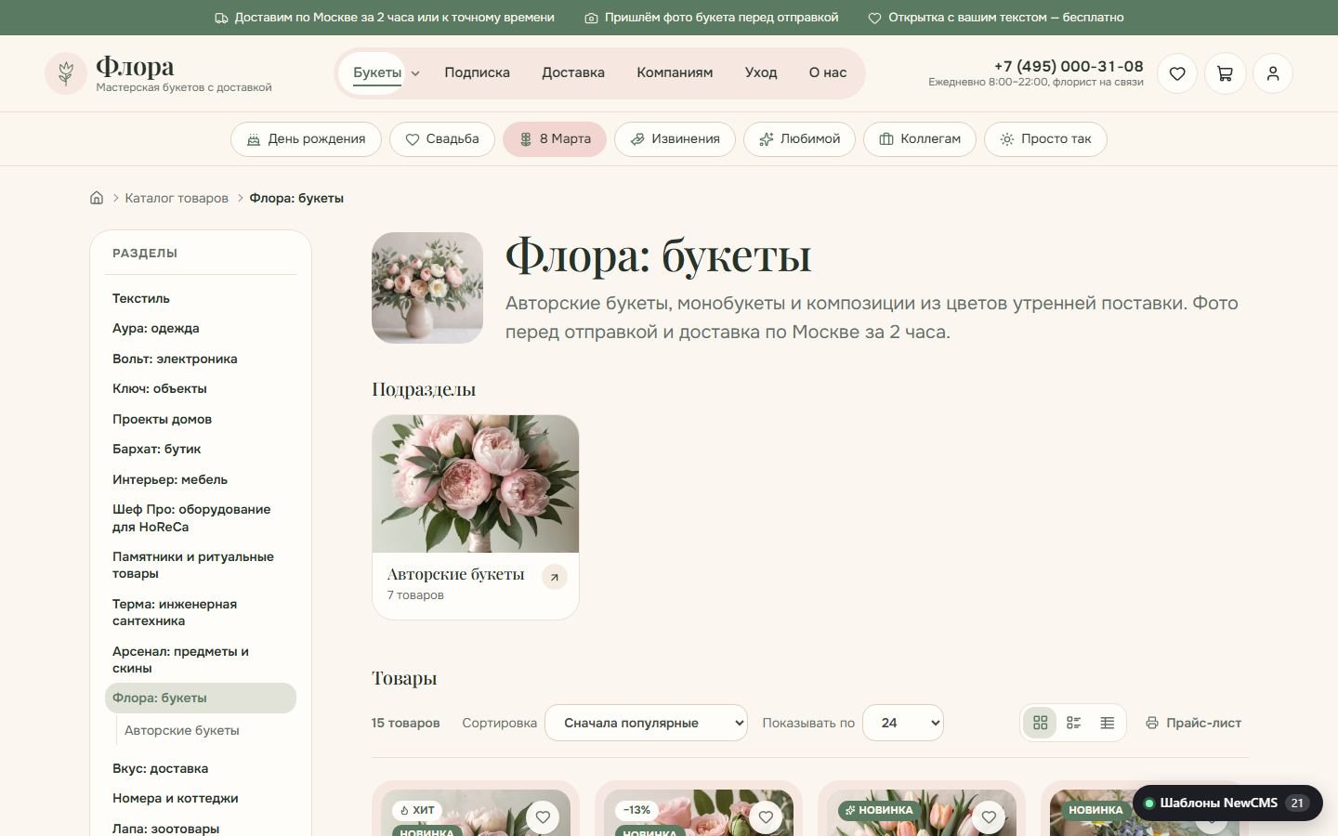
Task: Click the Авторские букеты card title
Action: coord(455,574)
